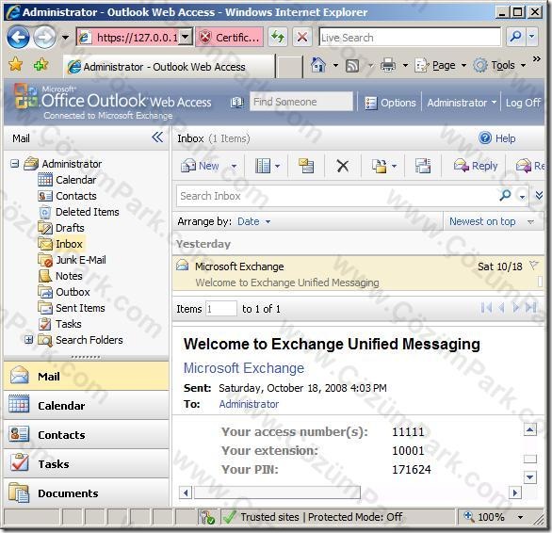
Task: Open the Address Book icon beside Find Someone
Action: [237, 103]
